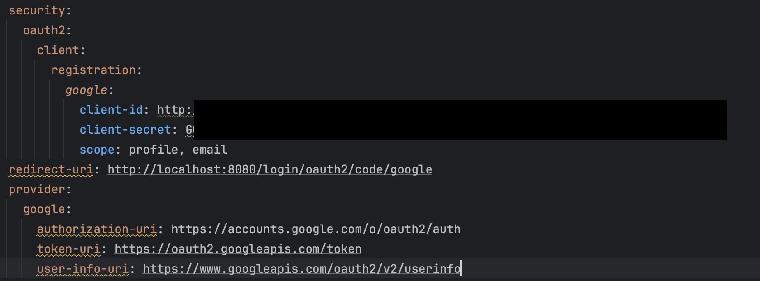Click the security key at the top
This screenshot has height=281, width=760.
pos(37,10)
